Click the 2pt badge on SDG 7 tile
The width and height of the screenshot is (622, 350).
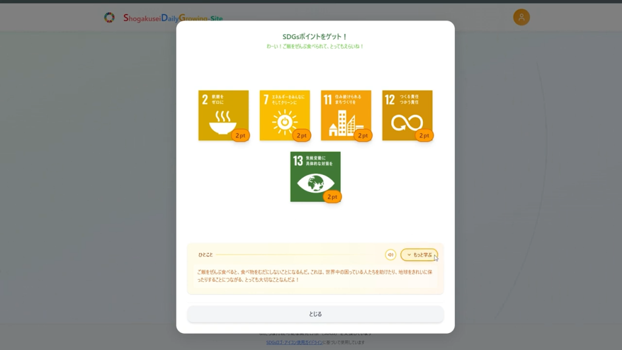click(302, 136)
